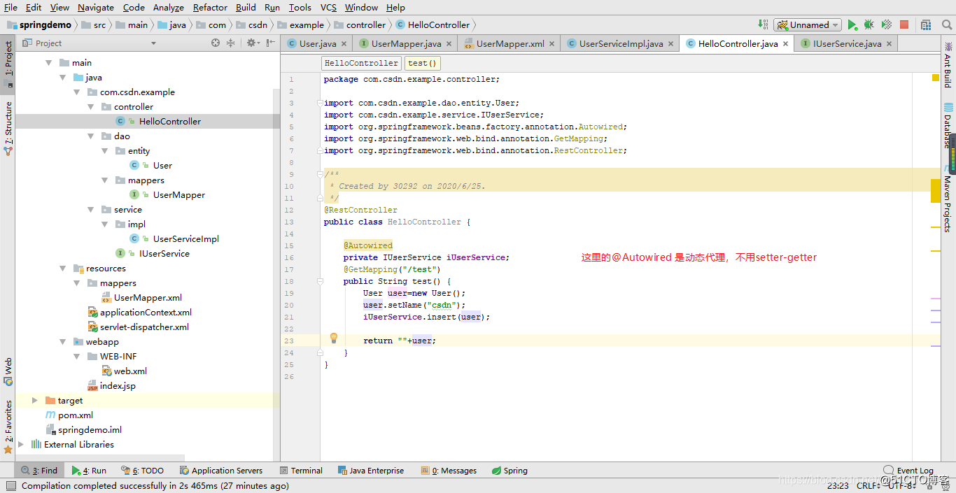
Task: Click the HelloController editor breadcrumb
Action: 361,63
